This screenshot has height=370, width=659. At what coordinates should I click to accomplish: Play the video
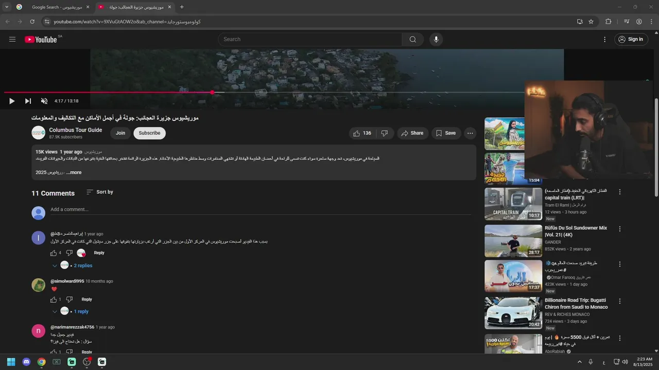tap(12, 101)
